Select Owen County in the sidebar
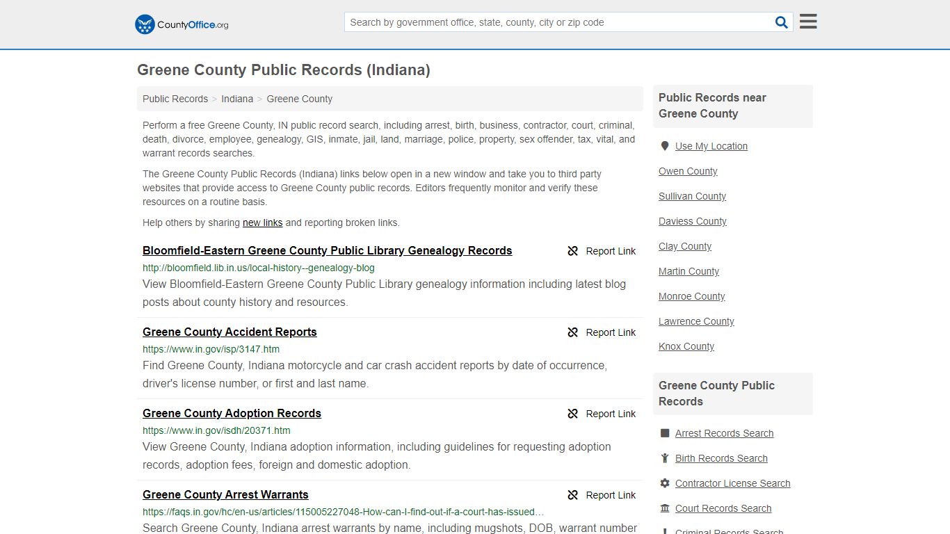 click(688, 171)
